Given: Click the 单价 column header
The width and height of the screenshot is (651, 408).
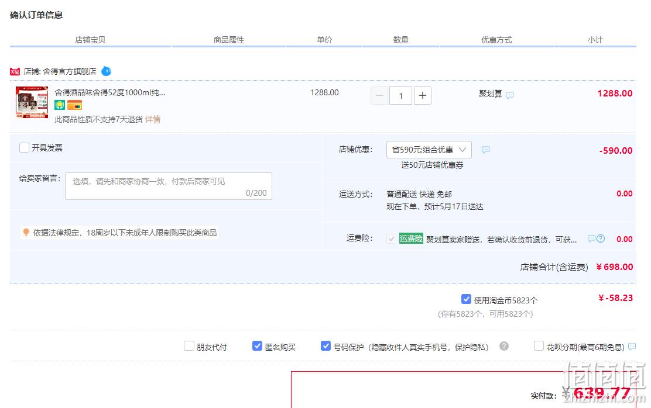Looking at the screenshot, I should pos(324,40).
